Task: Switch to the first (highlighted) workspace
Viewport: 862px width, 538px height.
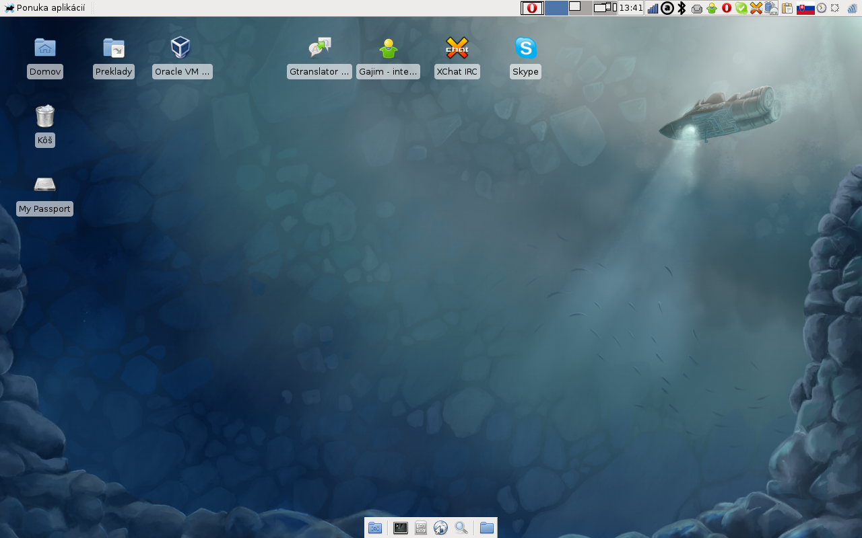Action: click(x=556, y=8)
